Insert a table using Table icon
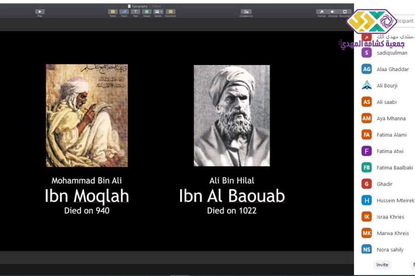This screenshot has width=415, height=276. 113,12
